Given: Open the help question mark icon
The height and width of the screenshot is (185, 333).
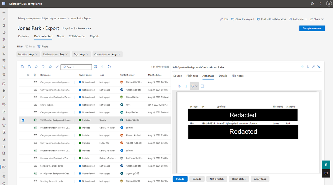Looking at the screenshot, I should click(x=320, y=4).
